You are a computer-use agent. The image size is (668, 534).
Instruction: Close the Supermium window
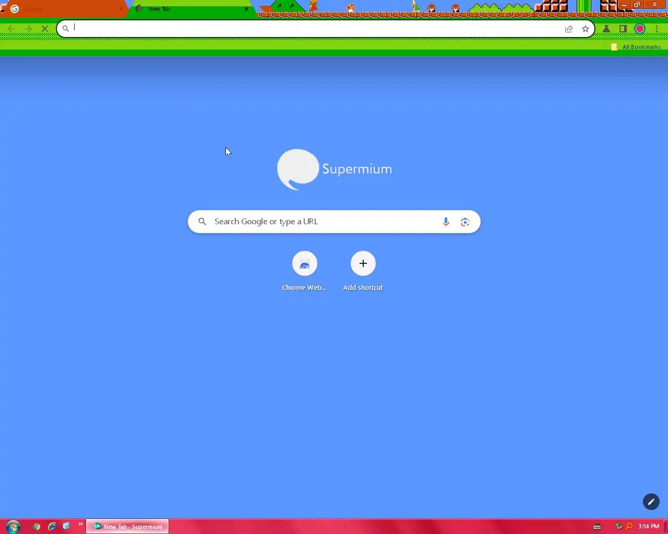(x=655, y=5)
